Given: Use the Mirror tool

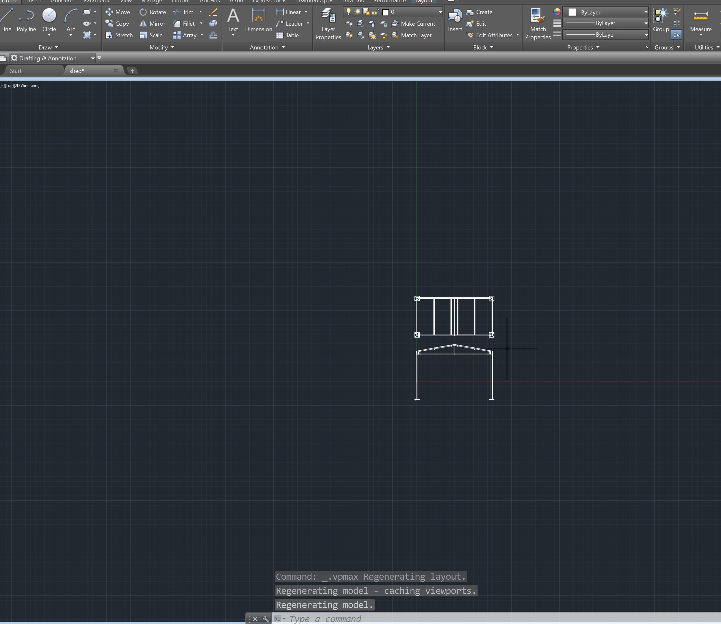Looking at the screenshot, I should 152,23.
